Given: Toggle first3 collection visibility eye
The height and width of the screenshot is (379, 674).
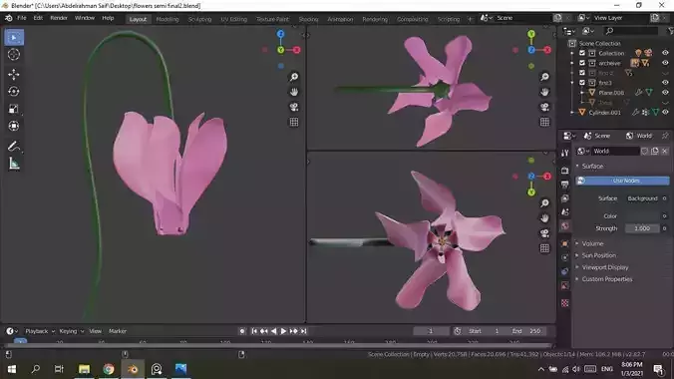Looking at the screenshot, I should tap(665, 82).
